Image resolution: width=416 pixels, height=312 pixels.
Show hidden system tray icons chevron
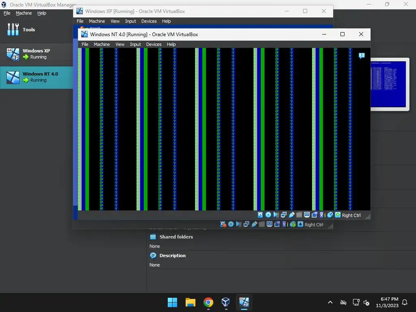tap(330, 302)
